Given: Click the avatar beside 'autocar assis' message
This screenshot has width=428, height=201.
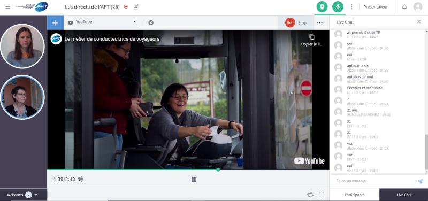Looking at the screenshot, I should [339, 67].
